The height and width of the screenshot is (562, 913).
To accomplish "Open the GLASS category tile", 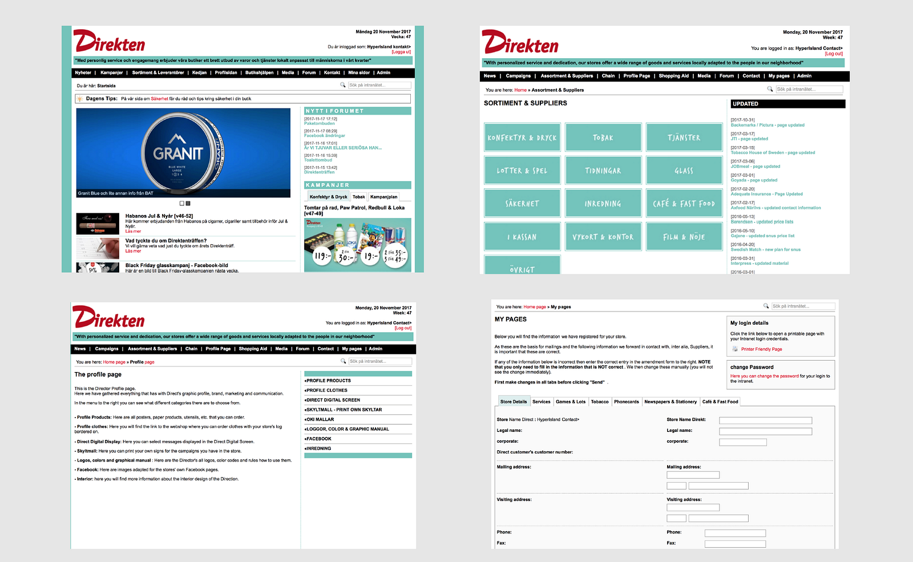I will point(684,170).
